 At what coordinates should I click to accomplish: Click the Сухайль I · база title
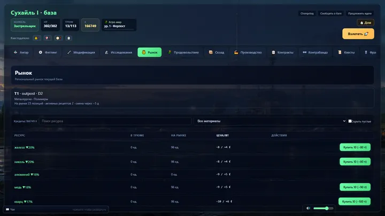tap(34, 13)
